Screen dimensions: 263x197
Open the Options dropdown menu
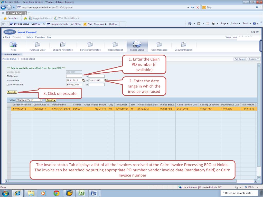254,59
